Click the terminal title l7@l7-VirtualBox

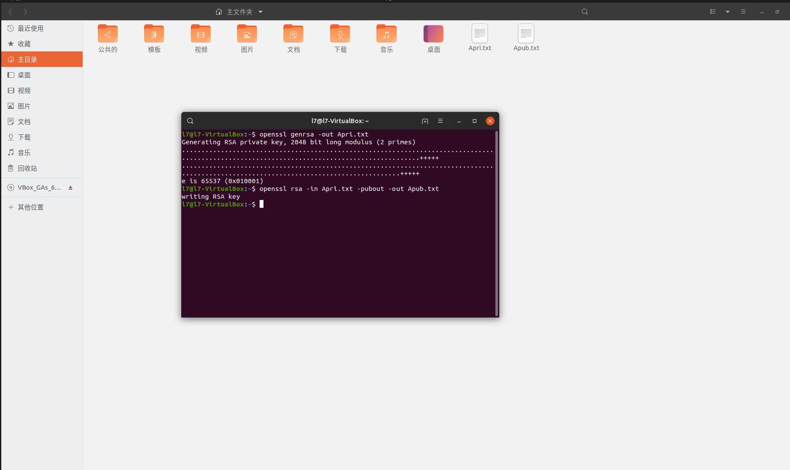pyautogui.click(x=340, y=121)
